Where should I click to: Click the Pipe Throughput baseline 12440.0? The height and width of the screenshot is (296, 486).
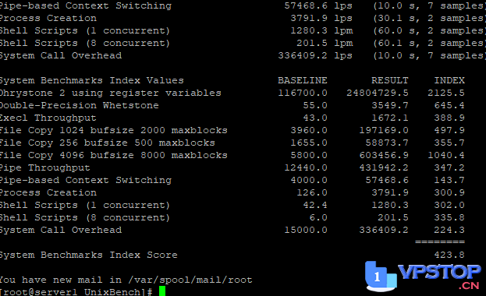306,167
